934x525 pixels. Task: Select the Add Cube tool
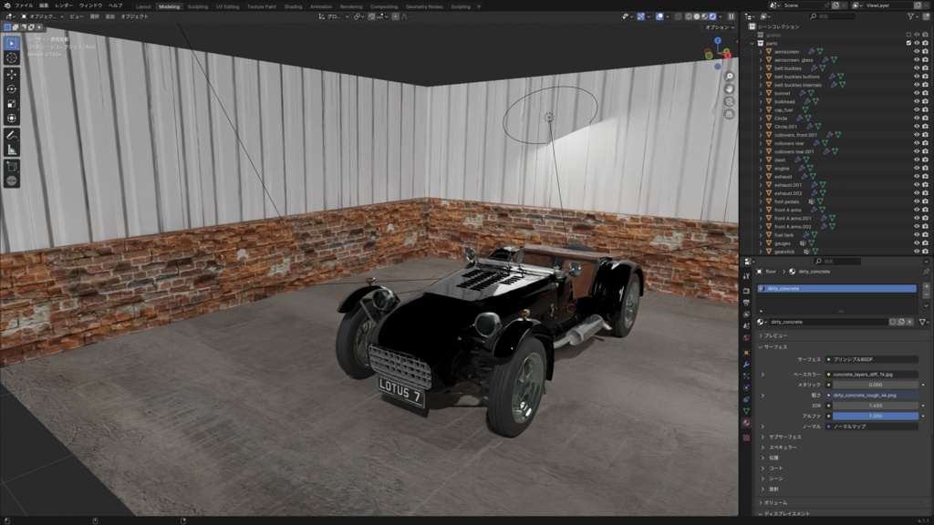pyautogui.click(x=11, y=167)
